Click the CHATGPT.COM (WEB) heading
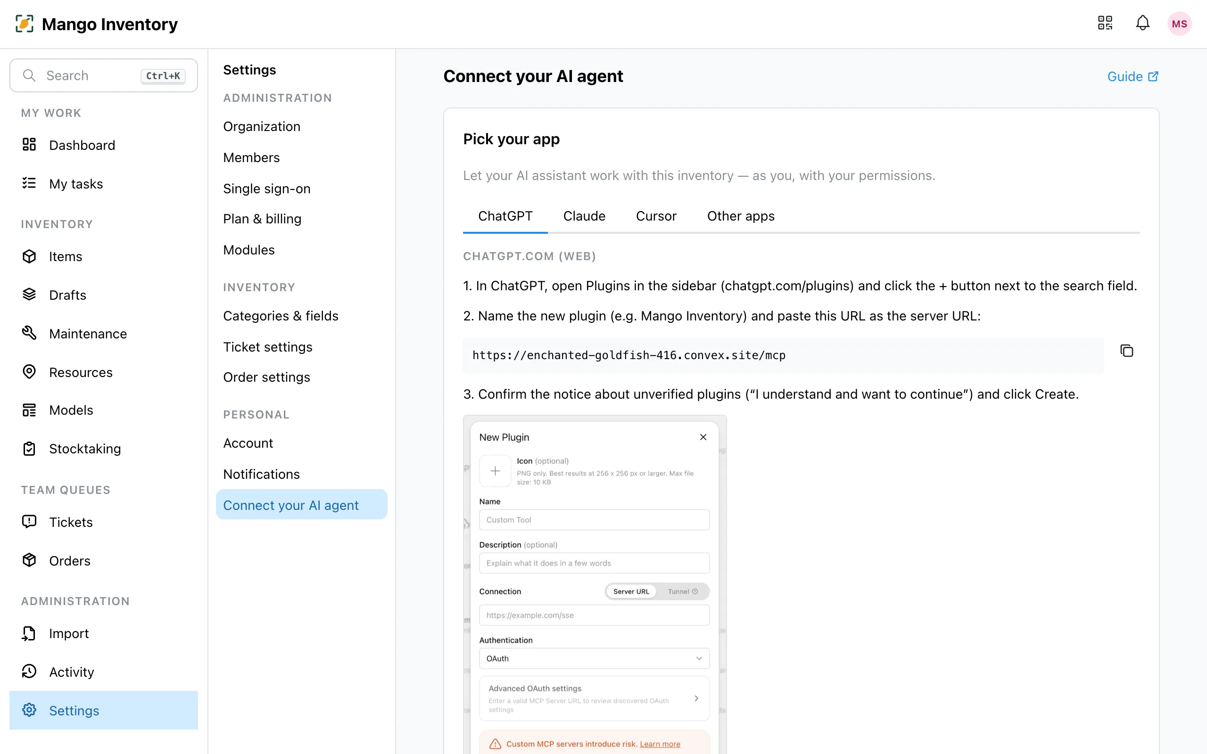This screenshot has height=754, width=1207. coord(529,256)
